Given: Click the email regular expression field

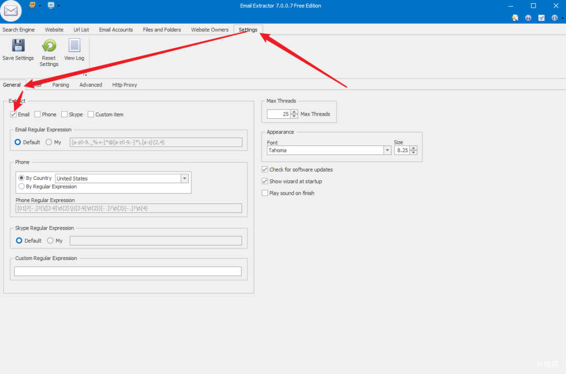Looking at the screenshot, I should 156,142.
